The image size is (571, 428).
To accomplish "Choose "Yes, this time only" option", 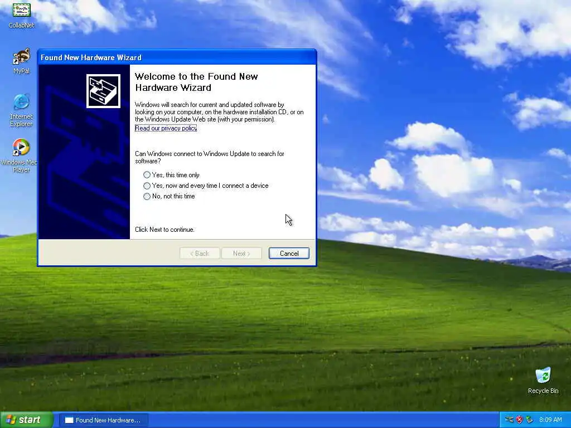I will 171,174.
